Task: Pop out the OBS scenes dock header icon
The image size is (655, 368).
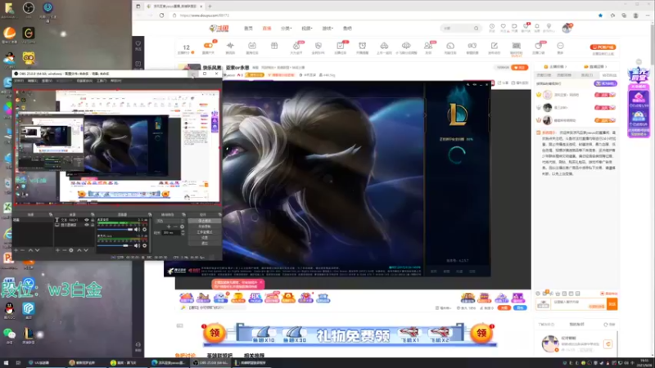Action: pos(51,214)
